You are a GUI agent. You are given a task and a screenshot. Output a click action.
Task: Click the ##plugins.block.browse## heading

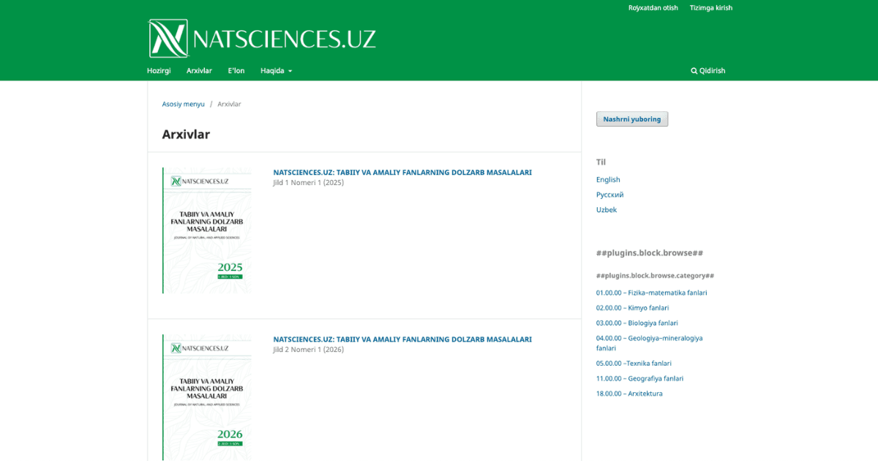point(650,253)
